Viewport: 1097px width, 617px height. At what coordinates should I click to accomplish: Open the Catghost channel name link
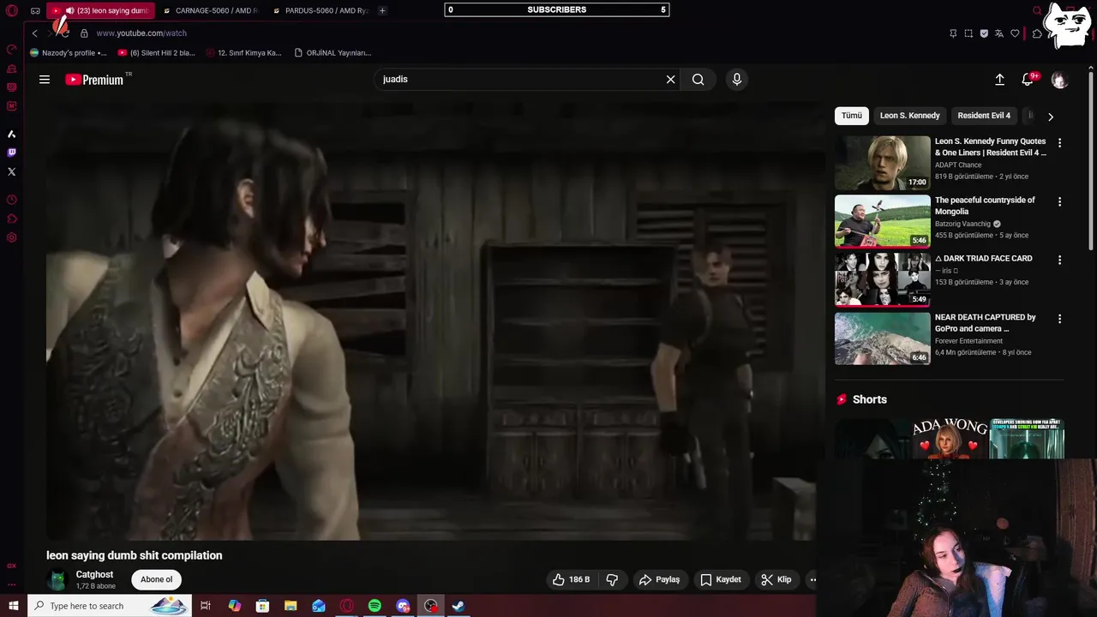click(x=94, y=575)
